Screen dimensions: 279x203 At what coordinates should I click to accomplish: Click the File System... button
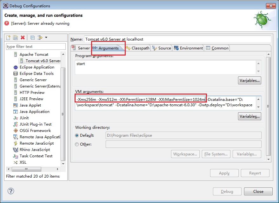[x=216, y=154]
